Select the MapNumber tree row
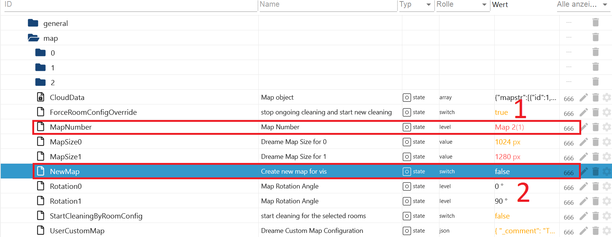This screenshot has height=237, width=612. click(x=71, y=127)
